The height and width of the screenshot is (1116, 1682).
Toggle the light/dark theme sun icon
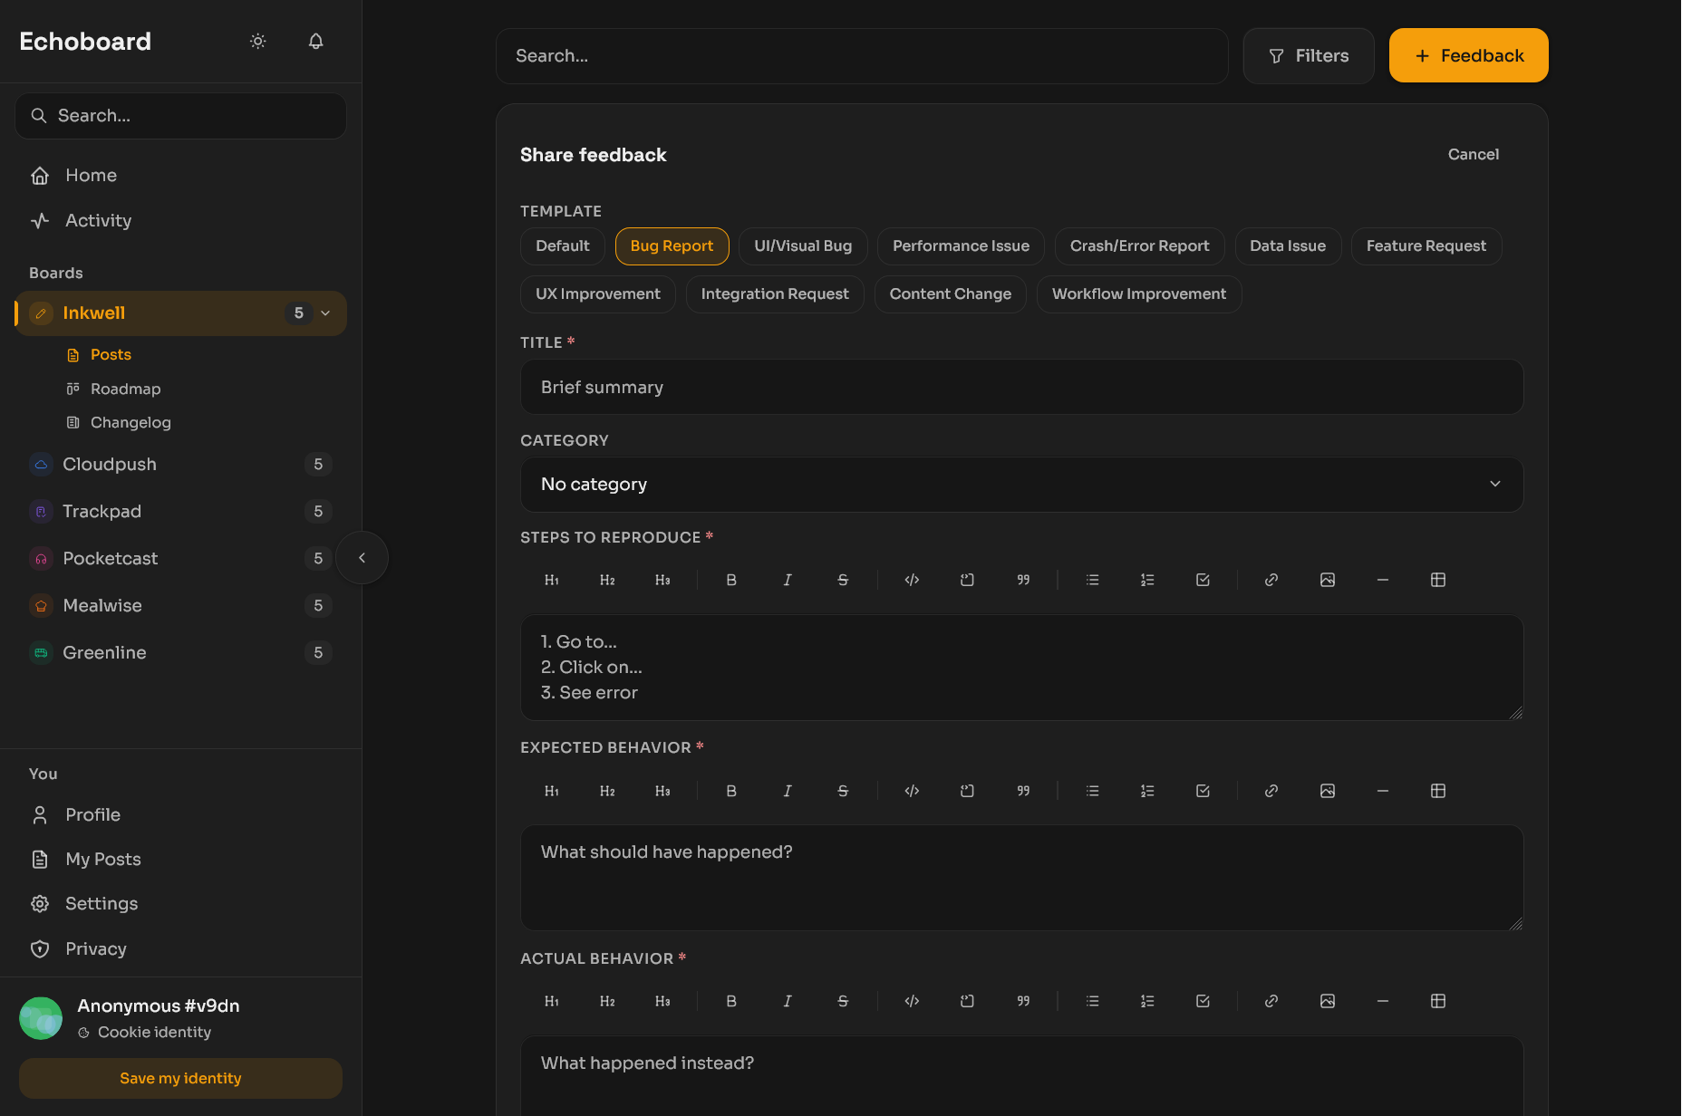[x=258, y=41]
